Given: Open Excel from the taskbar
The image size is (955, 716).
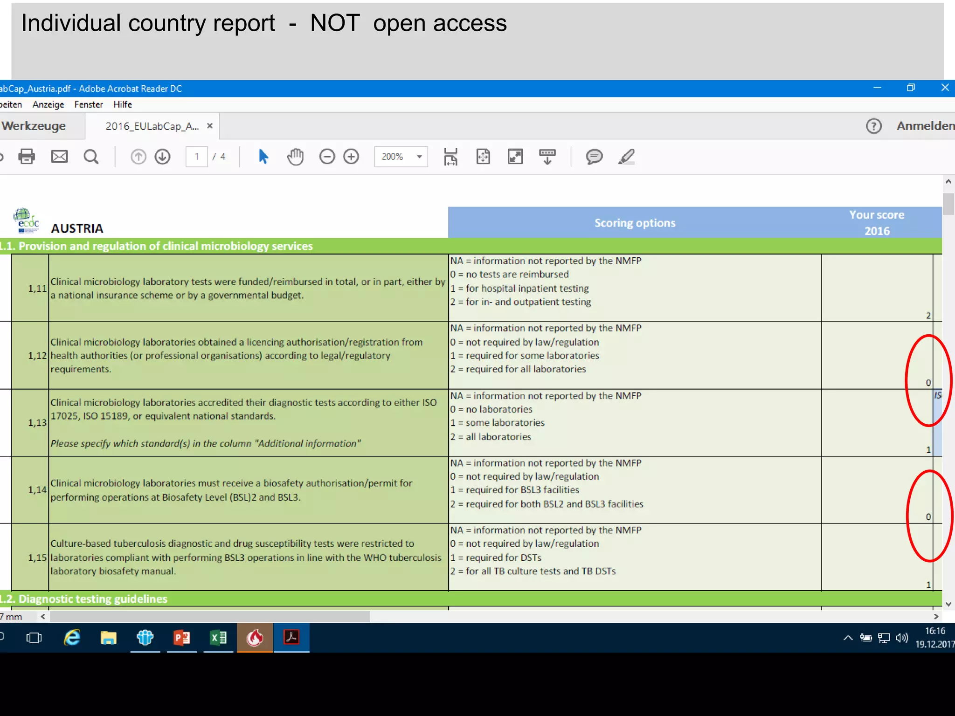Looking at the screenshot, I should [218, 638].
